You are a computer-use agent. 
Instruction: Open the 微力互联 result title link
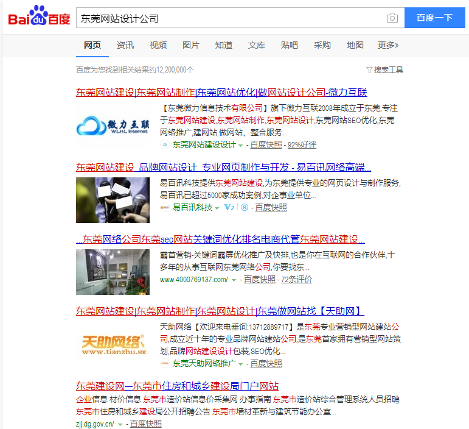tap(221, 93)
